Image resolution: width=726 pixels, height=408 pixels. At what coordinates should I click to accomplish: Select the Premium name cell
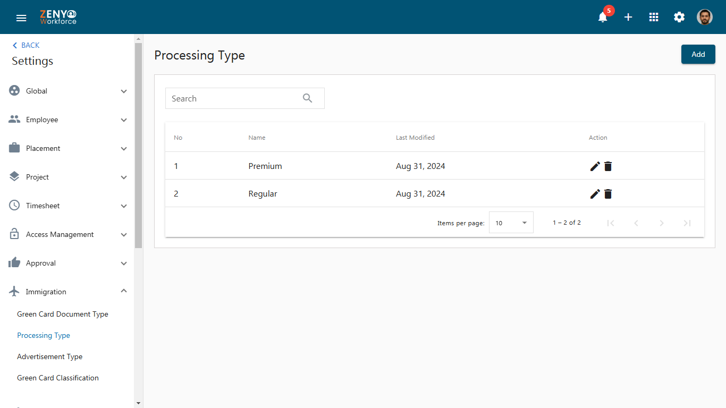pos(265,166)
